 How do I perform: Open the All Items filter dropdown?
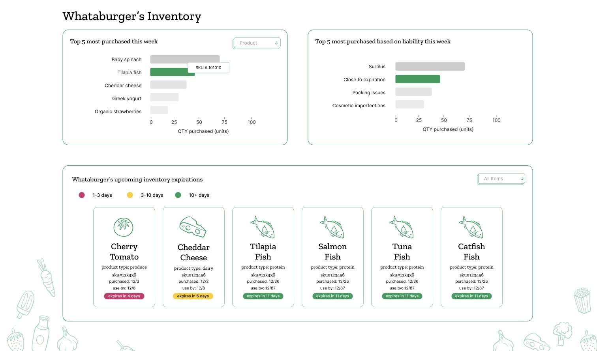[x=501, y=179]
